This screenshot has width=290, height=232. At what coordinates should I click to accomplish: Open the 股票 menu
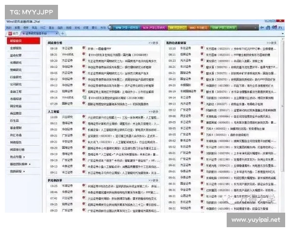[x=17, y=28]
